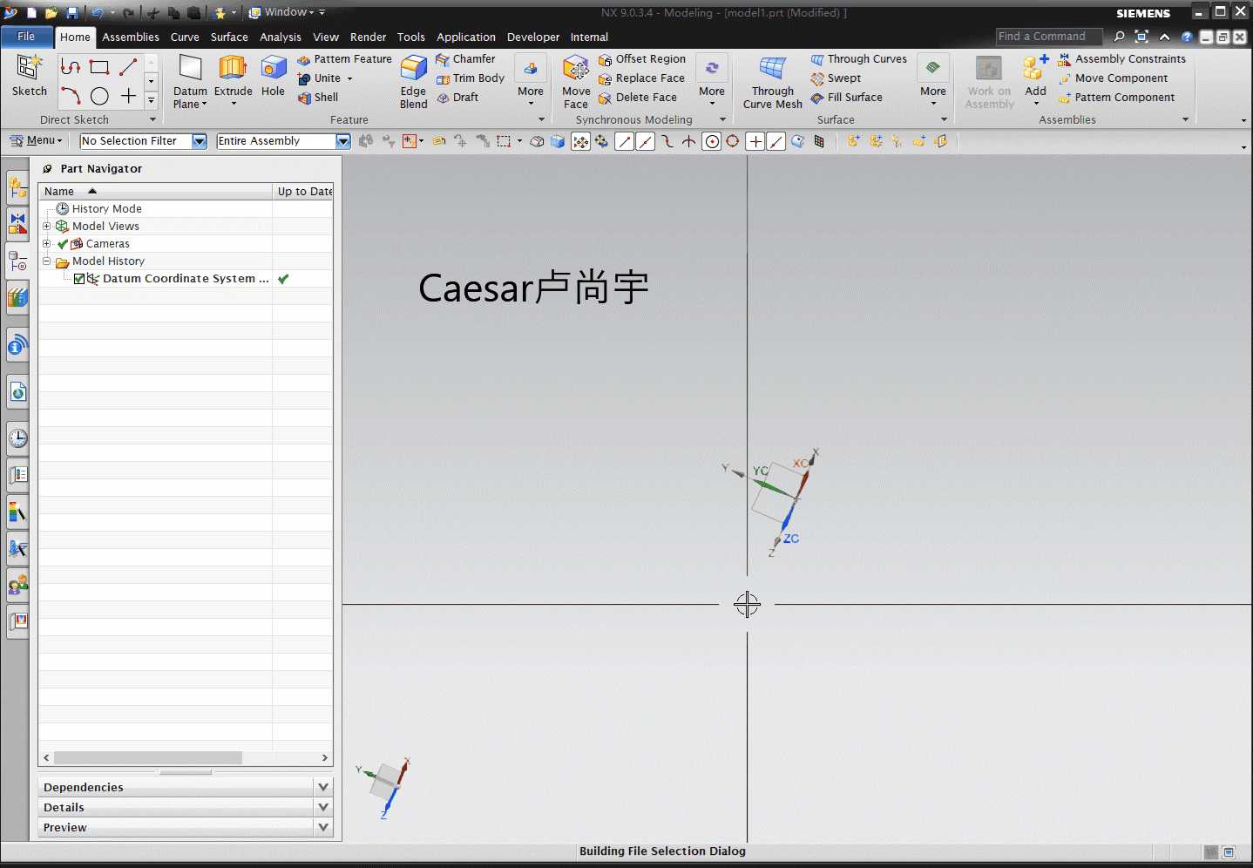Open the No Selection Filter dropdown
This screenshot has height=868, width=1253.
click(x=200, y=141)
